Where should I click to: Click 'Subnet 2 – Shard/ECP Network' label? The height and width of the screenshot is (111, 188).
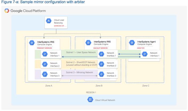[81, 62]
